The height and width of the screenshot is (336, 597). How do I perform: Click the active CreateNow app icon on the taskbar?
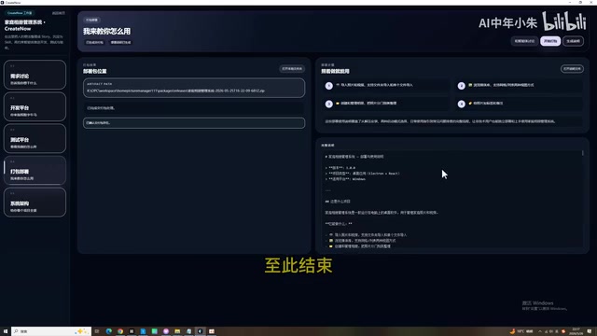[201, 331]
